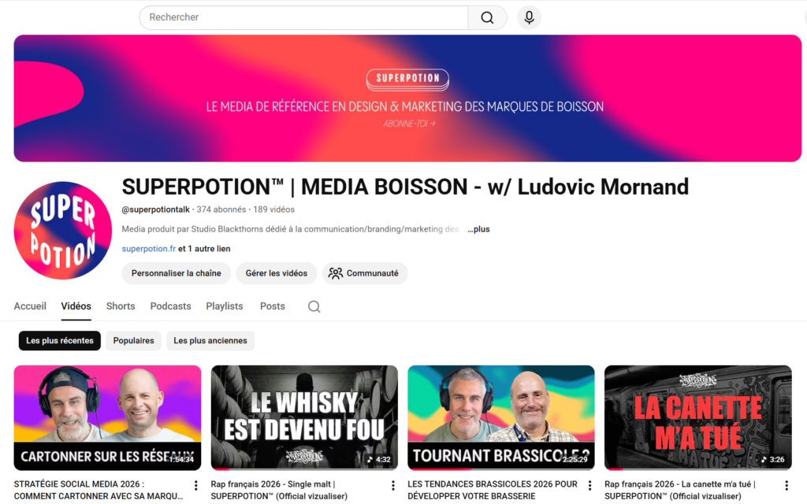Open the Shorts tab
The height and width of the screenshot is (504, 807).
(121, 306)
